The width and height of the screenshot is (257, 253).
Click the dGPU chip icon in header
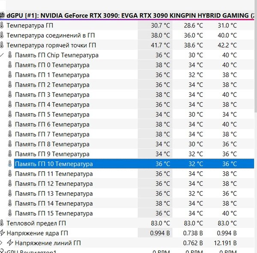tap(2, 15)
